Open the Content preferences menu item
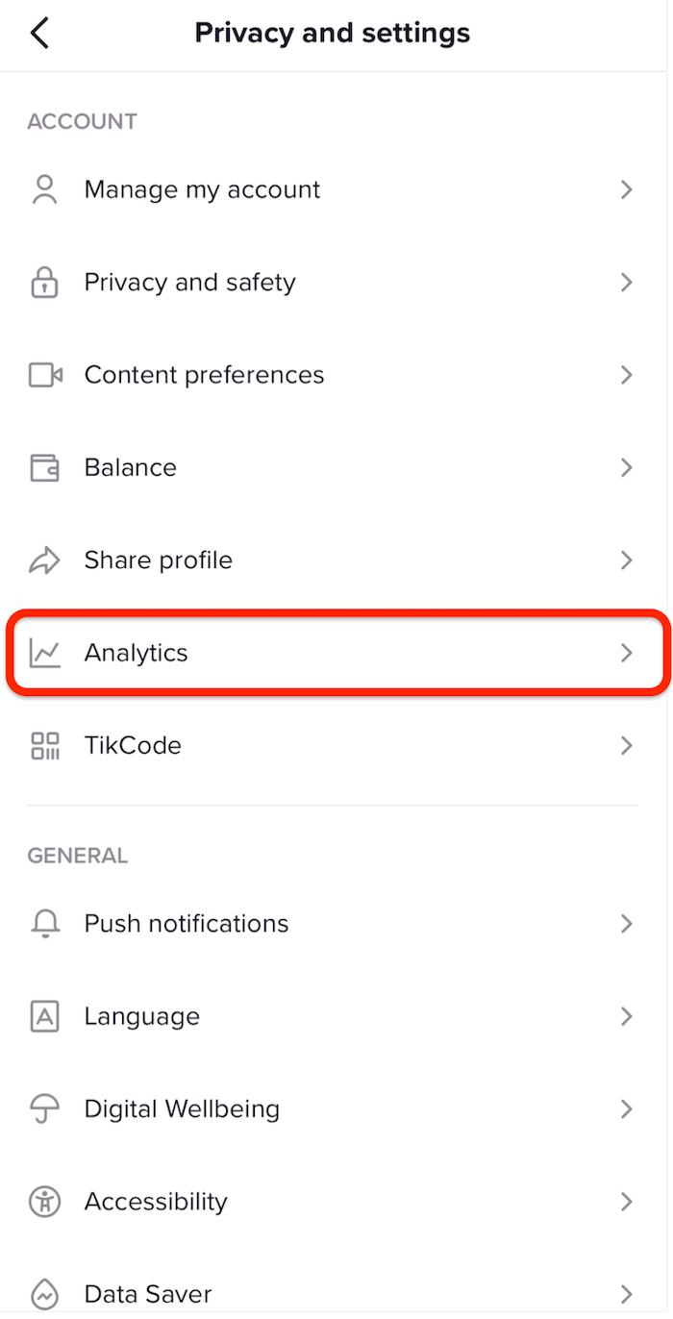The image size is (673, 1319). point(205,375)
